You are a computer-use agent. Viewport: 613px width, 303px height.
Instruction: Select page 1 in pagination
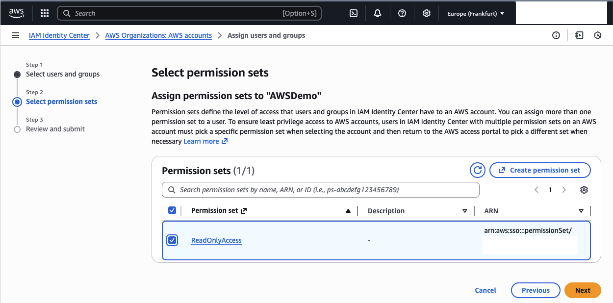tap(550, 190)
